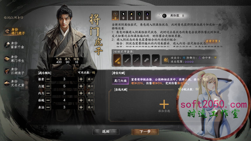Choose the attribute icon valued 9
251x141 pixels.
(123, 16)
